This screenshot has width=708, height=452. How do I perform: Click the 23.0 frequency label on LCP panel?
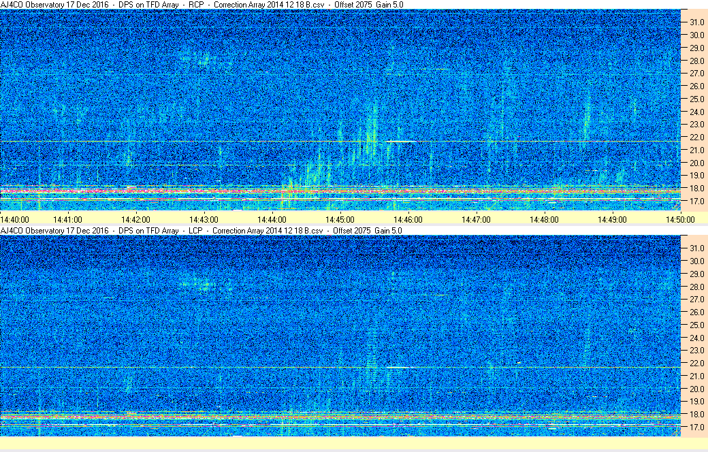(x=696, y=351)
